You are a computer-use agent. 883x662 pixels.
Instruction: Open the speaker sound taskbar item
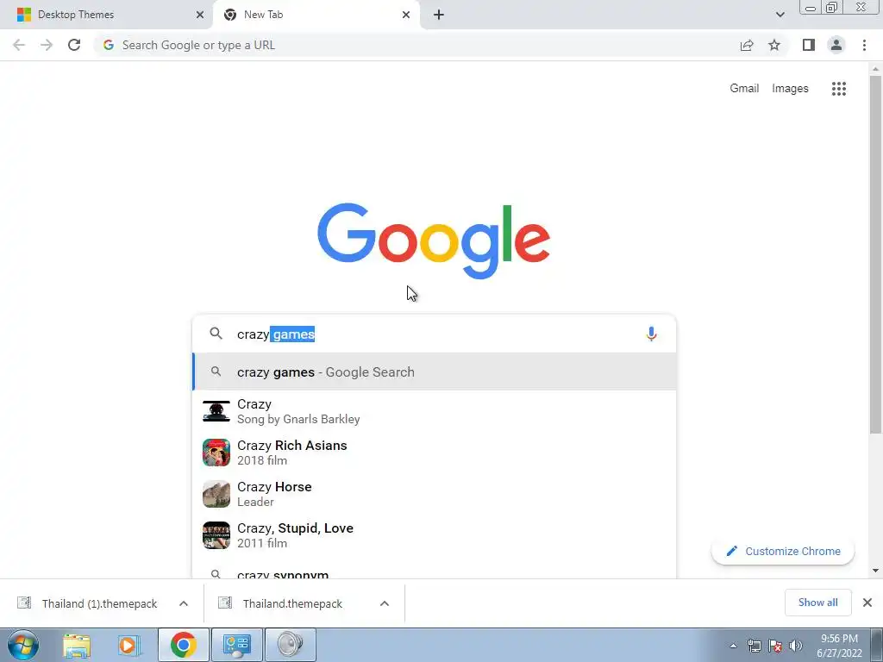coord(290,645)
